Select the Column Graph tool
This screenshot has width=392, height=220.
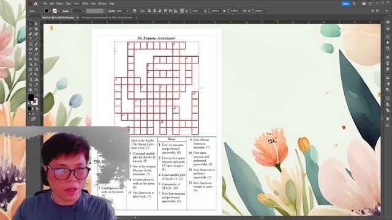coord(36,79)
